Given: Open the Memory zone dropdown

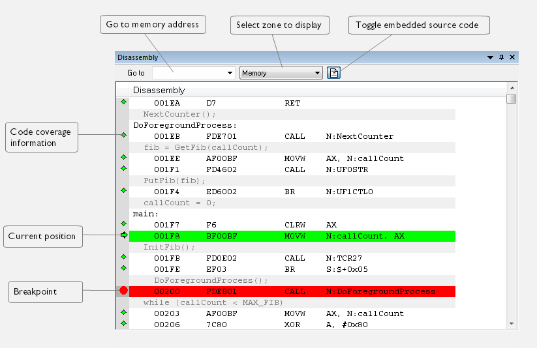Looking at the screenshot, I should tap(318, 73).
